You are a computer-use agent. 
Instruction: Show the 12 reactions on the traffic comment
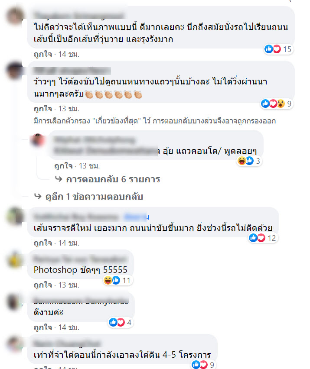[x=263, y=238]
